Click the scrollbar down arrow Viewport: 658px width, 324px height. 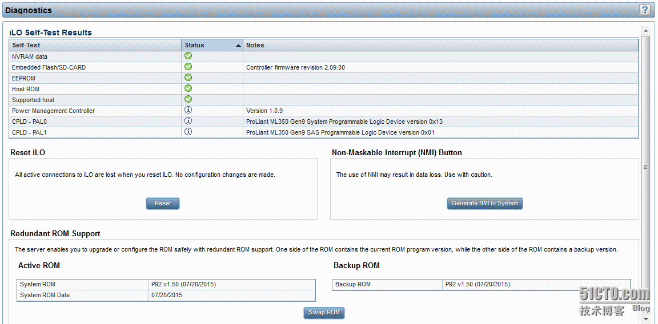point(646,320)
